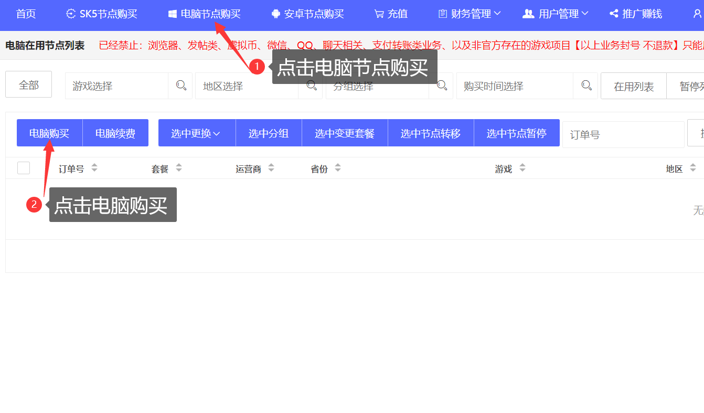Sort the table by 套餐 column arrows
This screenshot has height=413, width=704.
[179, 168]
